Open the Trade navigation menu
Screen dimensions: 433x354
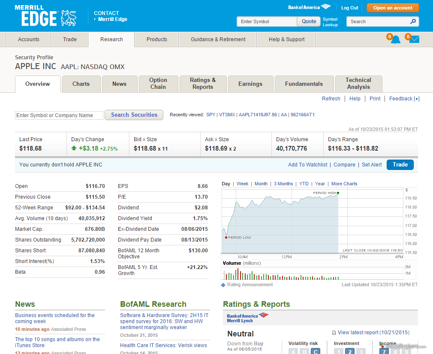(69, 39)
